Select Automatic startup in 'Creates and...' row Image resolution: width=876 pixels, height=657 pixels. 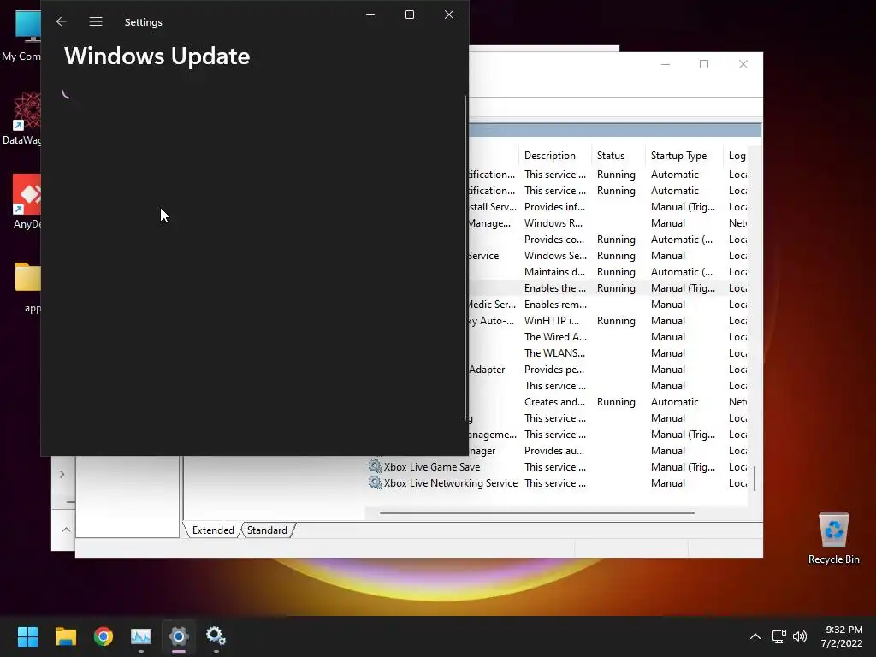click(674, 402)
